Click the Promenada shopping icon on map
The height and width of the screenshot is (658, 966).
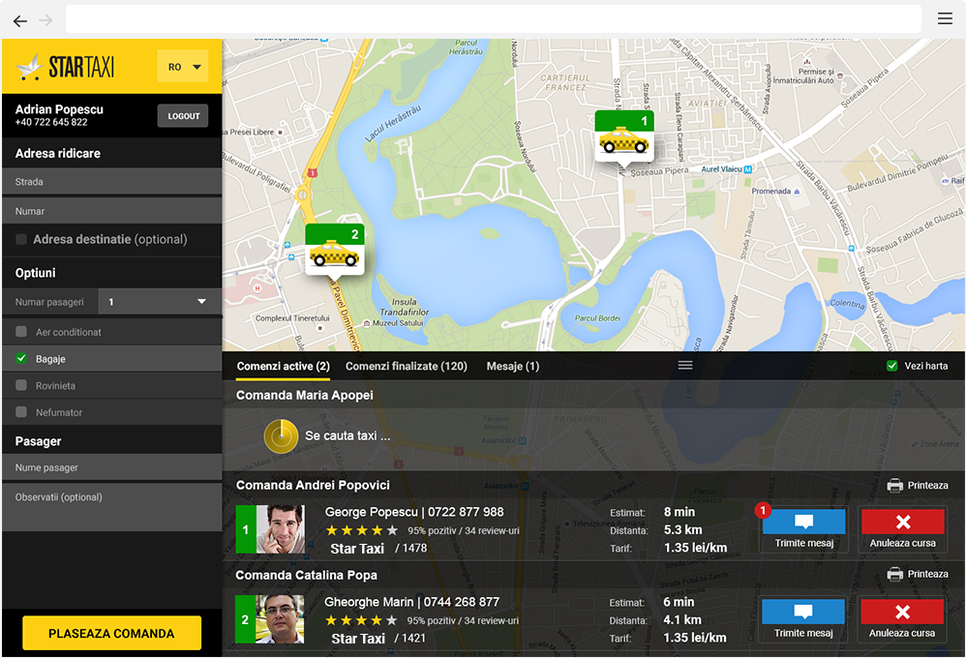[x=797, y=192]
